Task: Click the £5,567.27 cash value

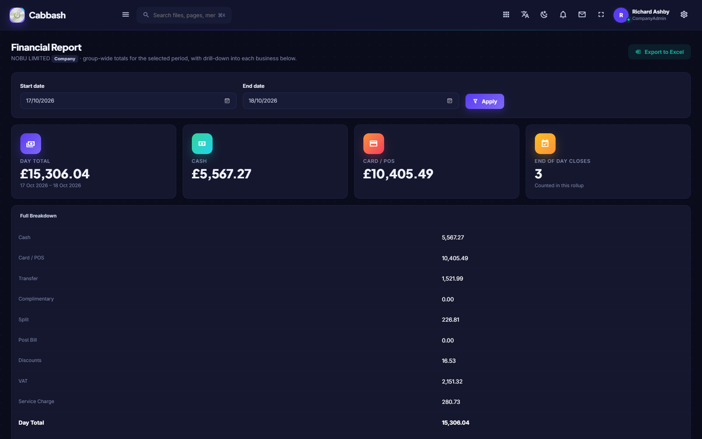Action: click(221, 174)
